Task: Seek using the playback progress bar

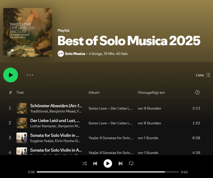Action: tap(108, 172)
